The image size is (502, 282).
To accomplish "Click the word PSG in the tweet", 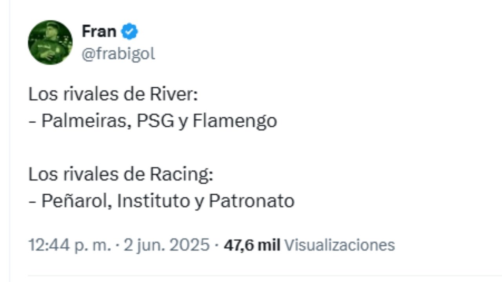I will [x=155, y=121].
